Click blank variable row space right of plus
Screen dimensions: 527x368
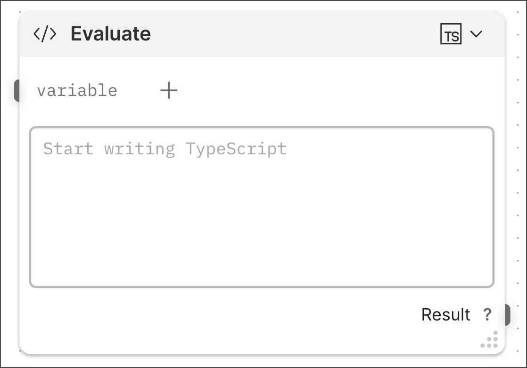[x=330, y=90]
